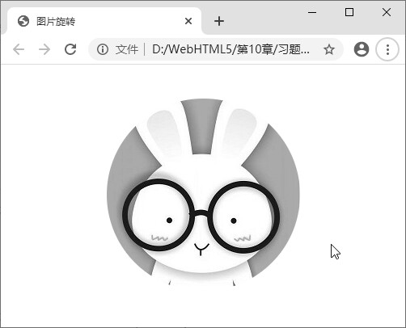The height and width of the screenshot is (328, 406).
Task: Reload the page with refresh icon
Action: point(70,49)
